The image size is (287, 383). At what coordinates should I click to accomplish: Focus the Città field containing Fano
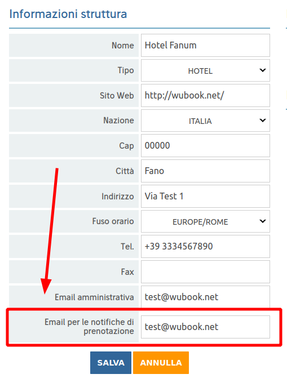[x=205, y=171]
